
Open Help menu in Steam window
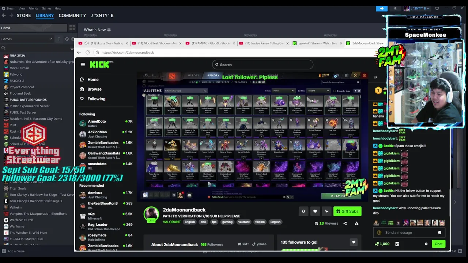point(58,8)
